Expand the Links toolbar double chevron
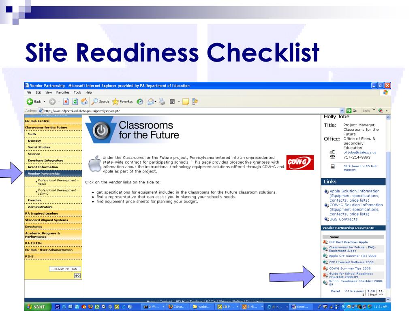This screenshot has height=311, width=415. coord(373,110)
